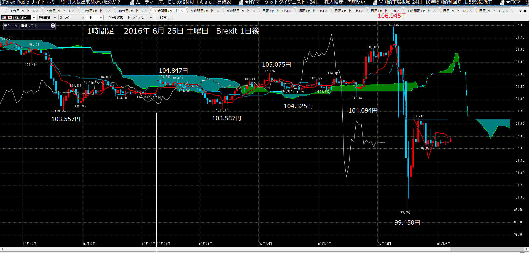Viewport: 529px width, 253px height.
Task: Click news icon before ★NYマーケットダイジェスト headline
Action: (x=241, y=2)
